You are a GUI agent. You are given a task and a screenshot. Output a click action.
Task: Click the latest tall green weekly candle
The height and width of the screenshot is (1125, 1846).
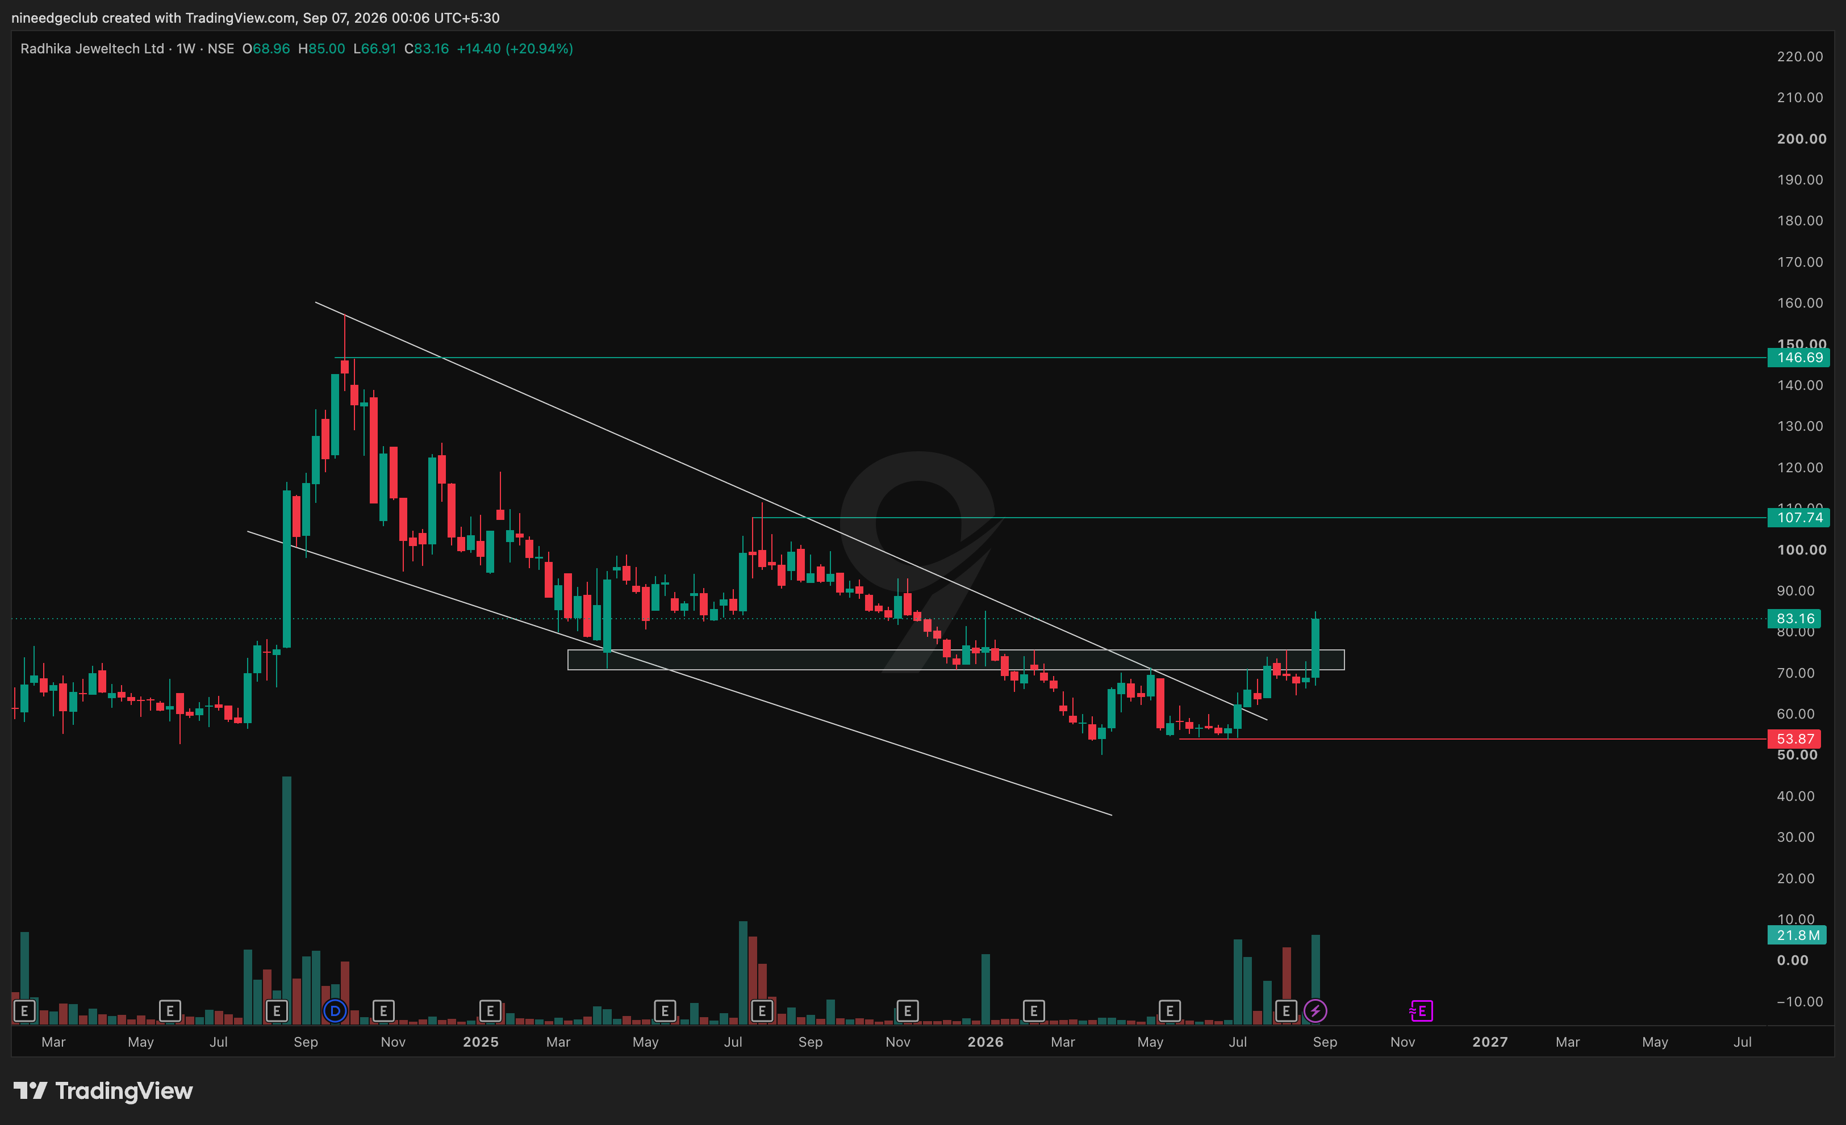[1315, 648]
